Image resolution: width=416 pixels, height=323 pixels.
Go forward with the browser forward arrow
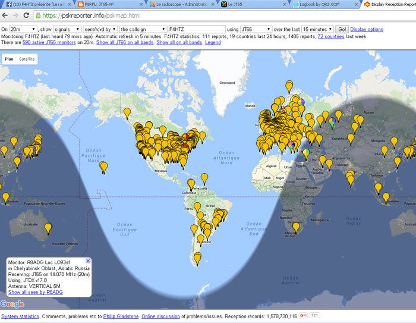15,15
